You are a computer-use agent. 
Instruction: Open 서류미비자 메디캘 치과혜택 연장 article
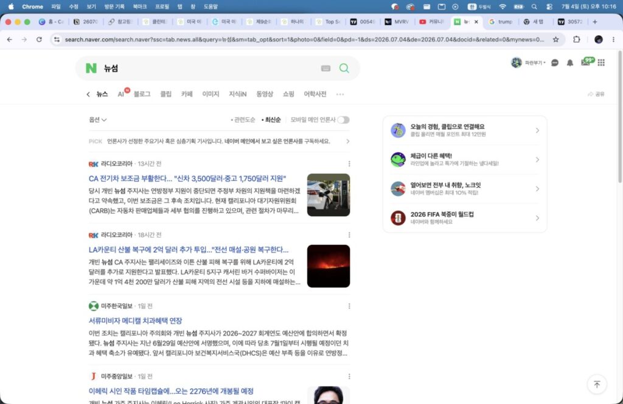tap(135, 321)
